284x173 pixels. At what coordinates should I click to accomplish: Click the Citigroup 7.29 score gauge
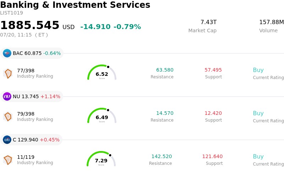click(x=101, y=159)
